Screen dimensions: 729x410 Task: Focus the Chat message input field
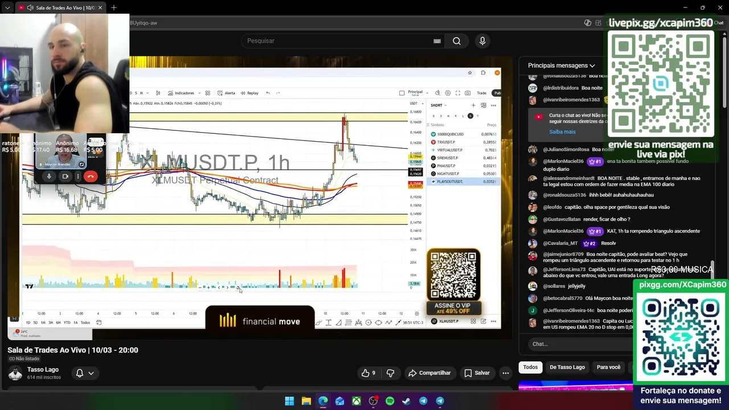pos(580,344)
